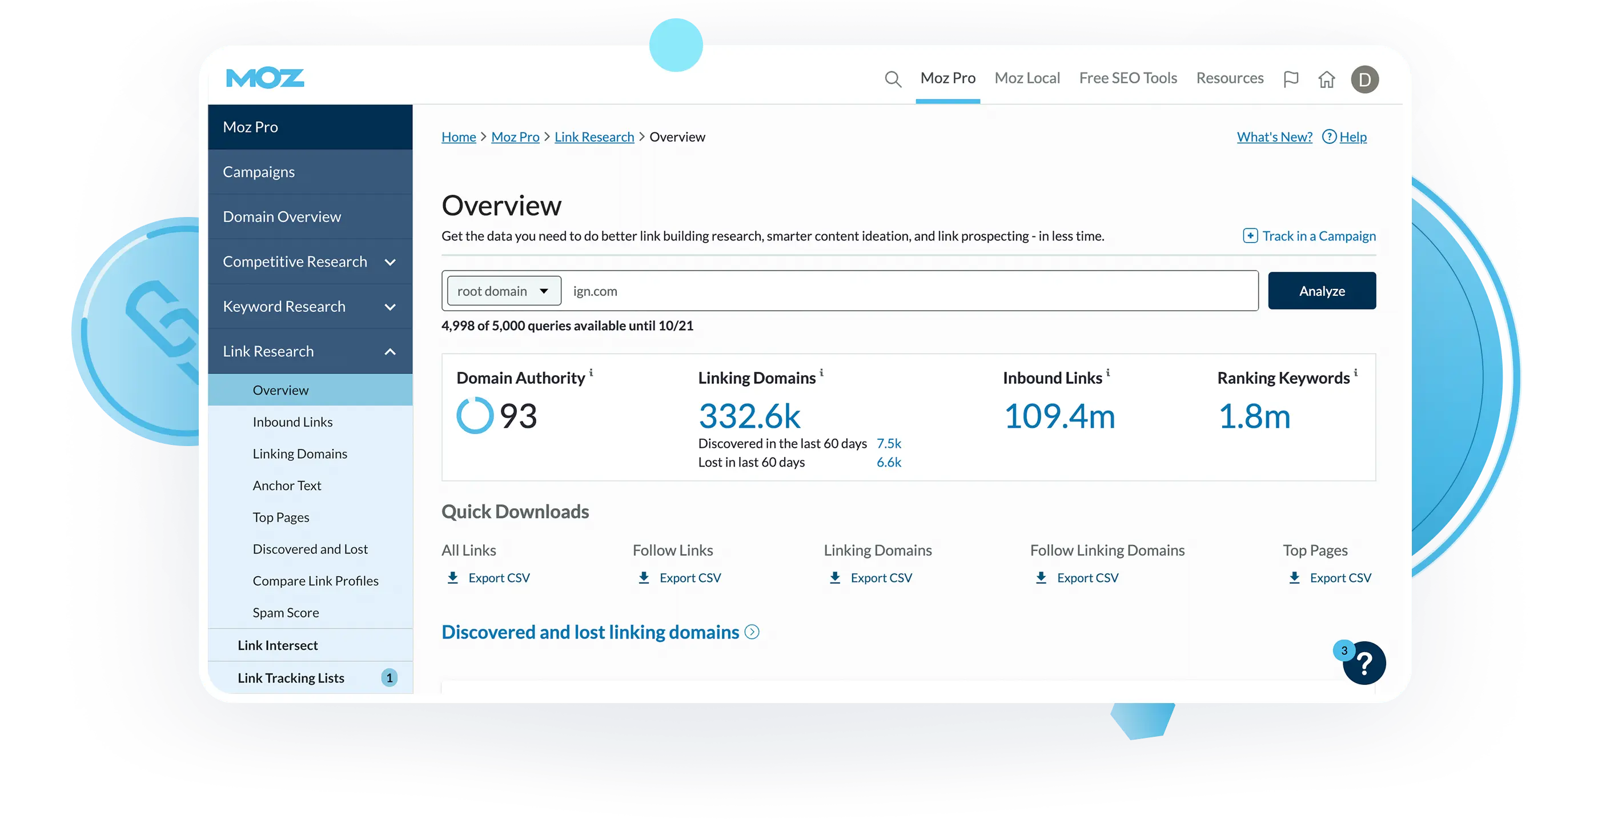Switch to the Moz Local tab
Screen dimensions: 1622x819
click(x=1026, y=78)
